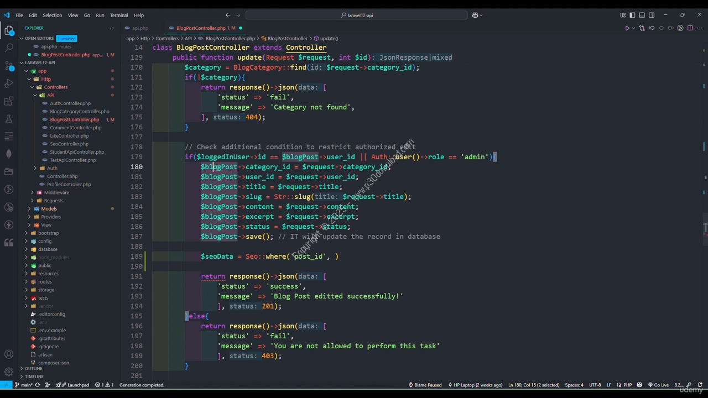Click the Launchpad status bar item

pyautogui.click(x=75, y=385)
